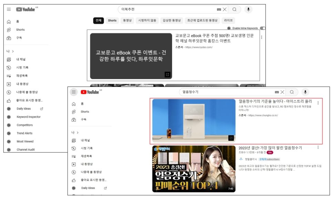This screenshot has width=333, height=199.
Task: Clear '얼음정수기' search with X icon
Action: [x=282, y=92]
